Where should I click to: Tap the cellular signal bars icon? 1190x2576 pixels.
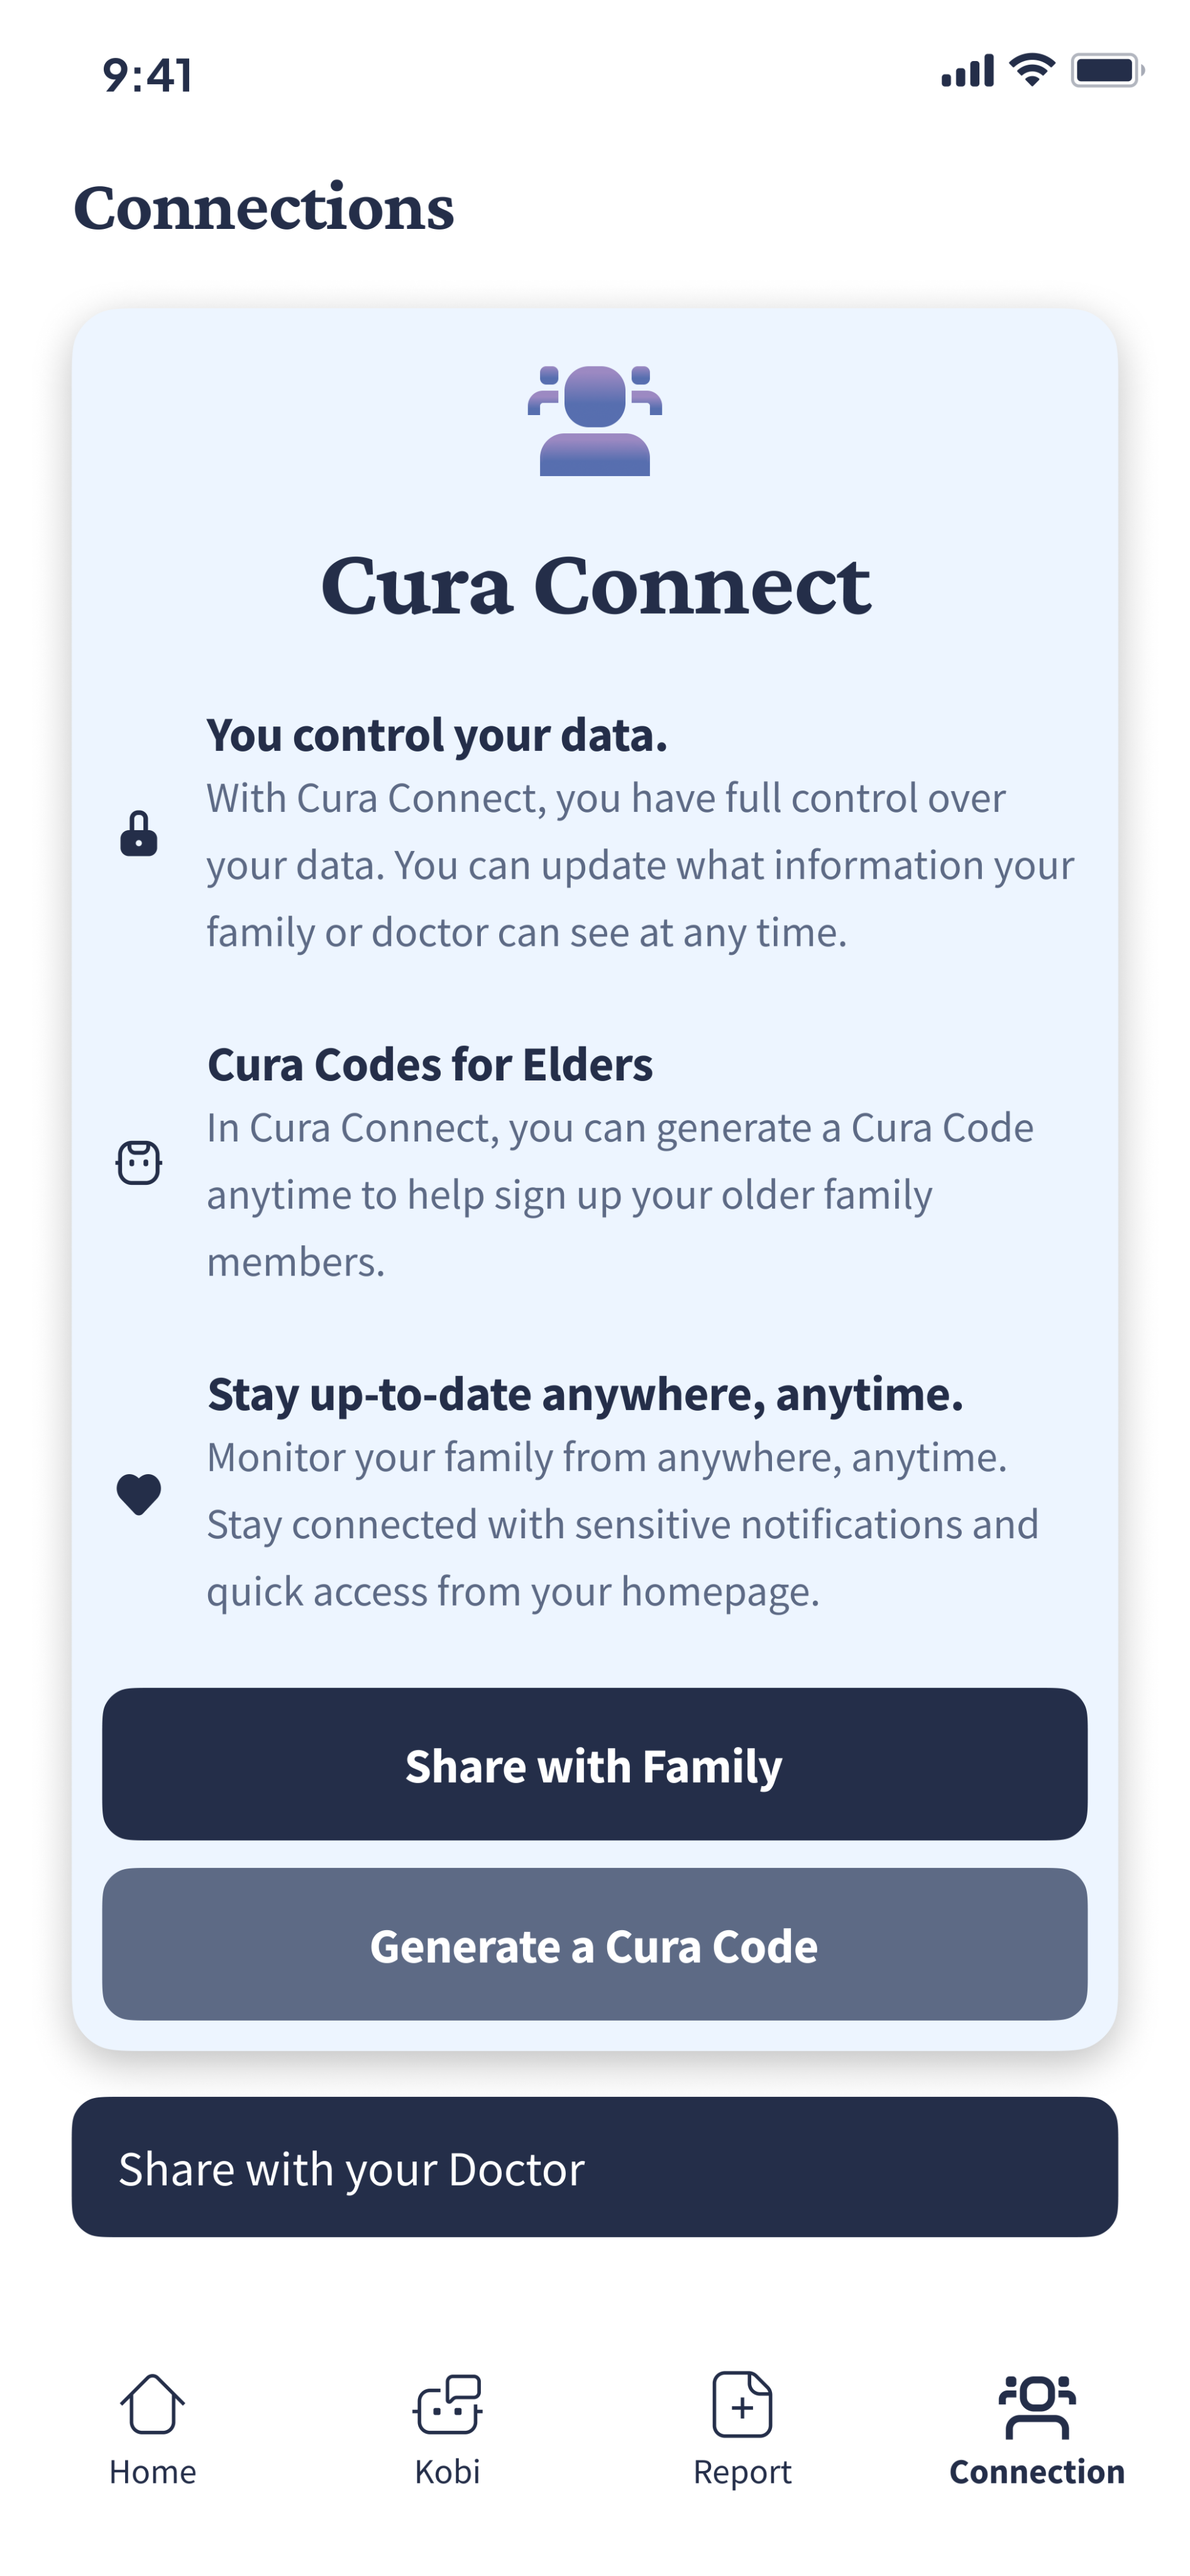coord(967,71)
